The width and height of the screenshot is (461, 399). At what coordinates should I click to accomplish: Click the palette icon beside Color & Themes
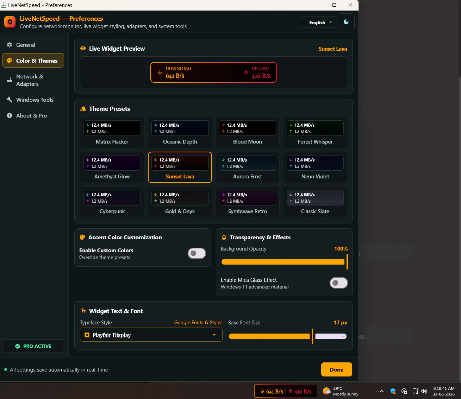point(10,61)
